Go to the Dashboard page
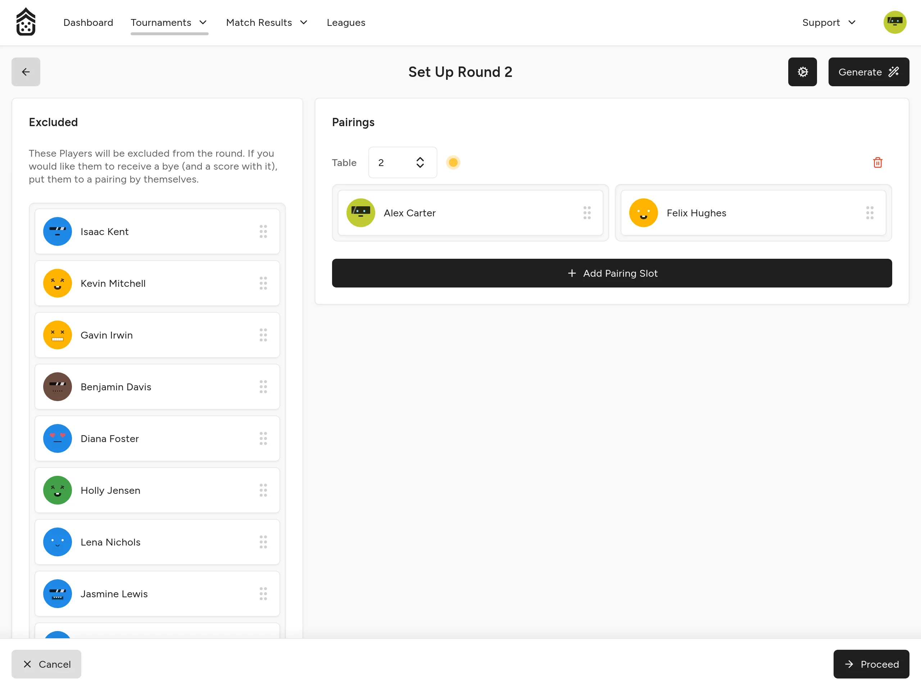The height and width of the screenshot is (690, 921). point(88,22)
